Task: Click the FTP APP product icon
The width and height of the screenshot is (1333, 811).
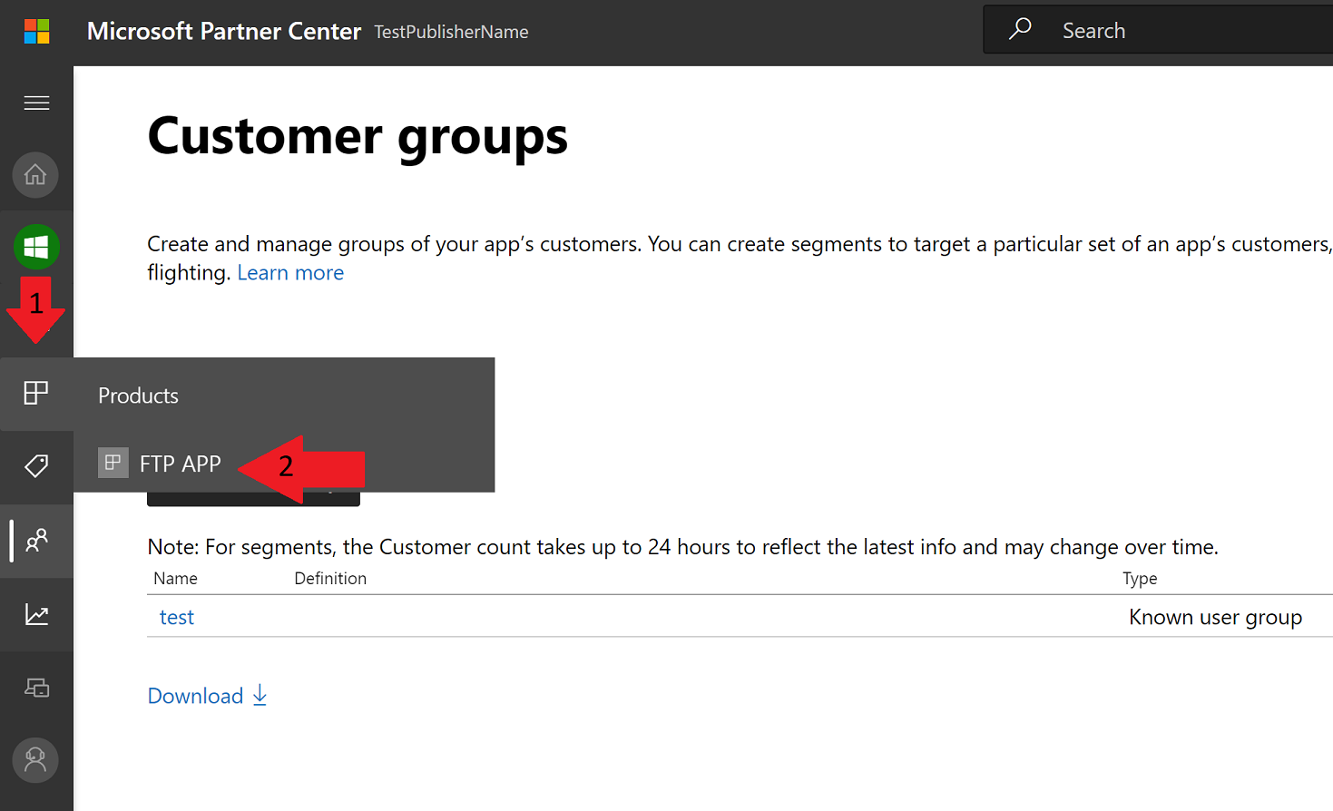Action: tap(113, 463)
